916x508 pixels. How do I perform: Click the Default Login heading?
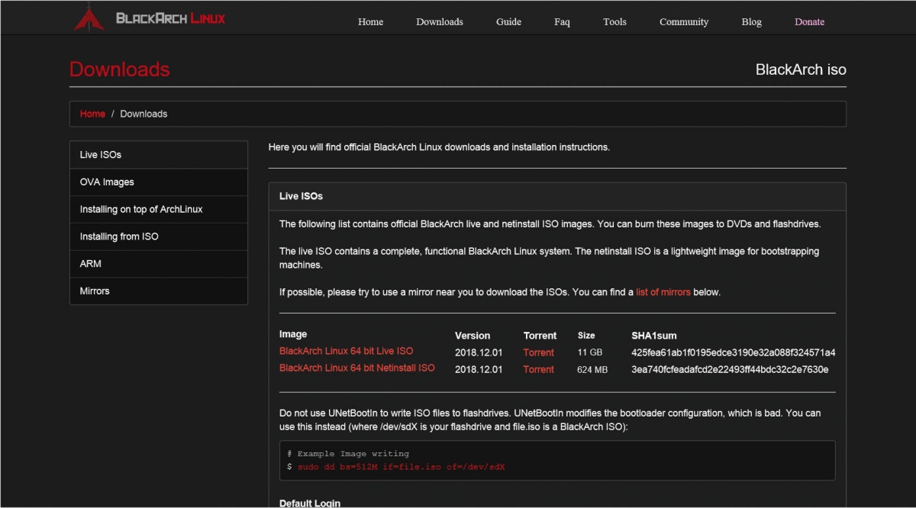310,503
